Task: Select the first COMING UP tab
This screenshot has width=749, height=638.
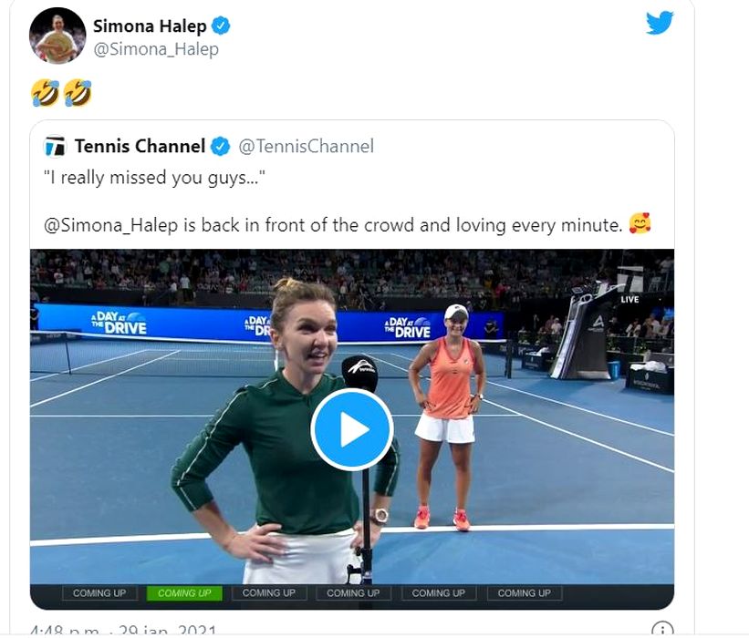Action: pyautogui.click(x=99, y=593)
